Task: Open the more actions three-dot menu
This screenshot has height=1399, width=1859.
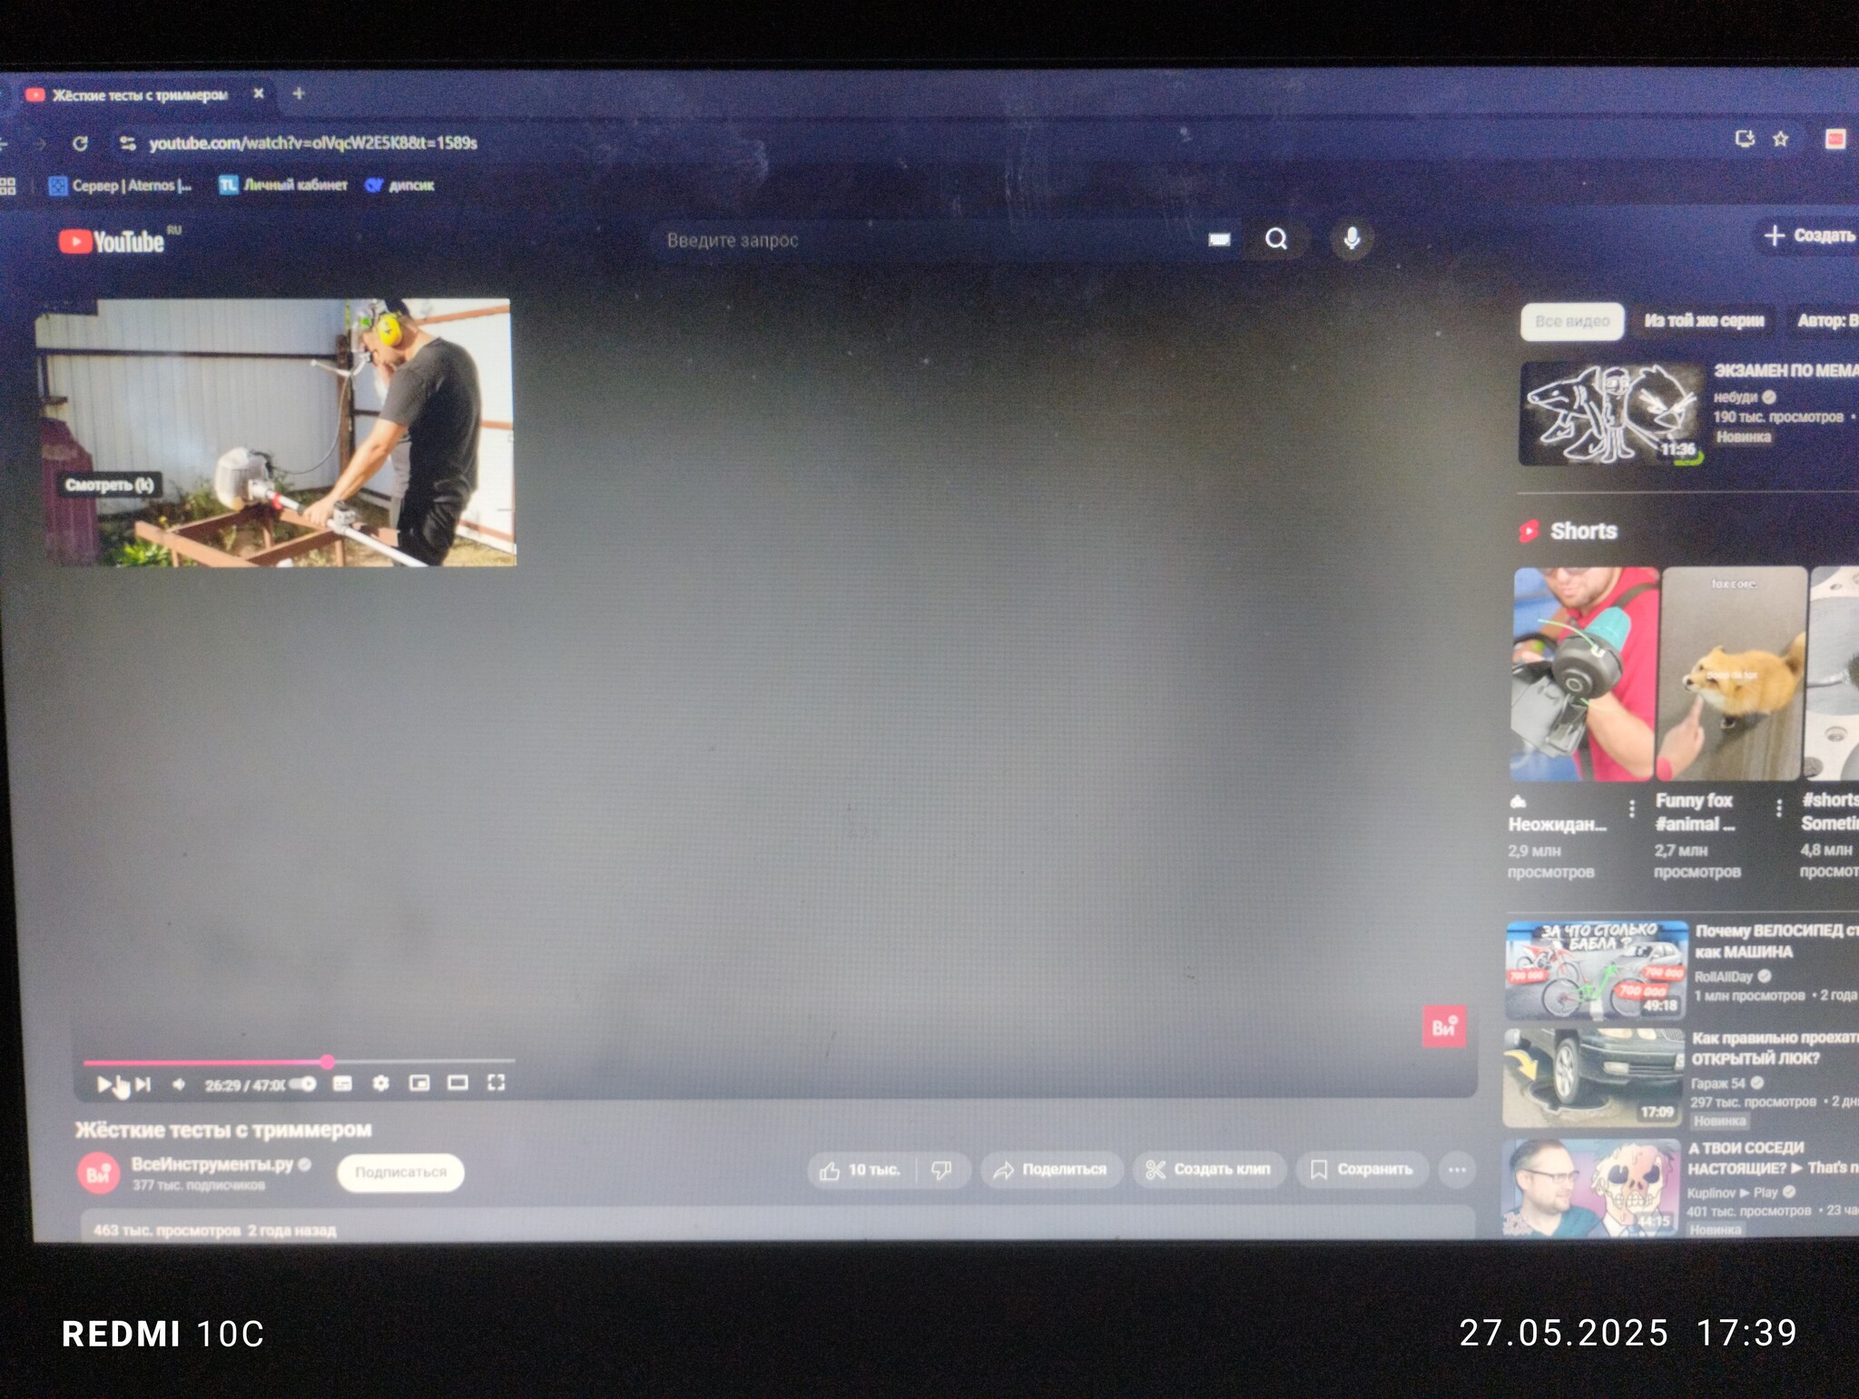Action: pos(1457,1169)
